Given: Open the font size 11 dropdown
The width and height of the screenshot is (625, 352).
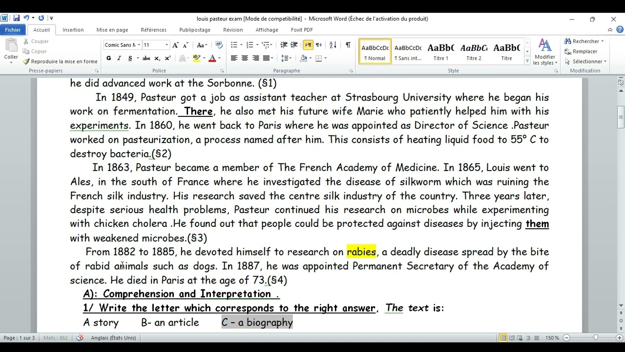Looking at the screenshot, I should (x=167, y=45).
